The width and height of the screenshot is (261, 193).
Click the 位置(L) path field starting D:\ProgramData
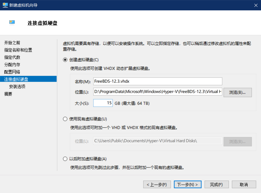coord(158,92)
